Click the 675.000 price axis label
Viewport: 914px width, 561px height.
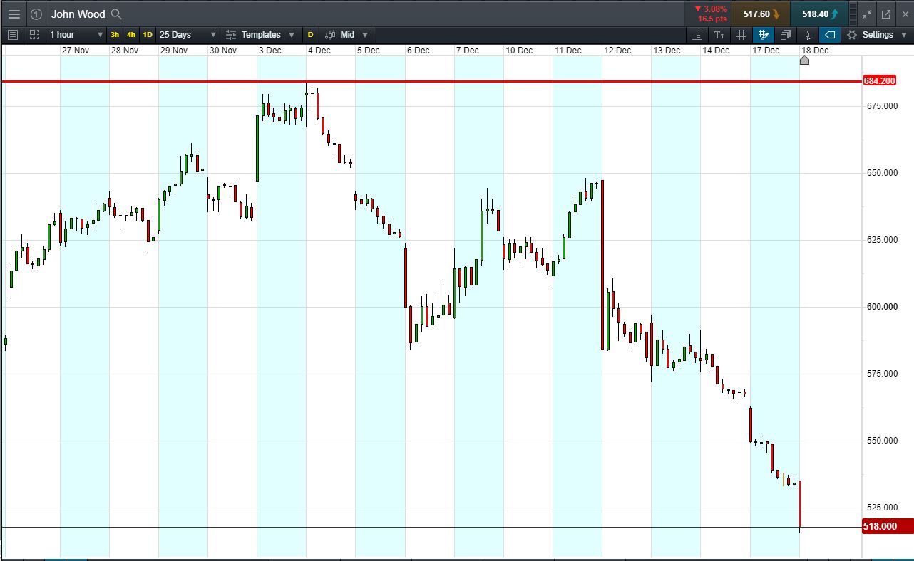click(x=881, y=106)
